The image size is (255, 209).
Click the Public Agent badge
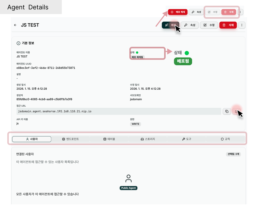[x=129, y=188]
